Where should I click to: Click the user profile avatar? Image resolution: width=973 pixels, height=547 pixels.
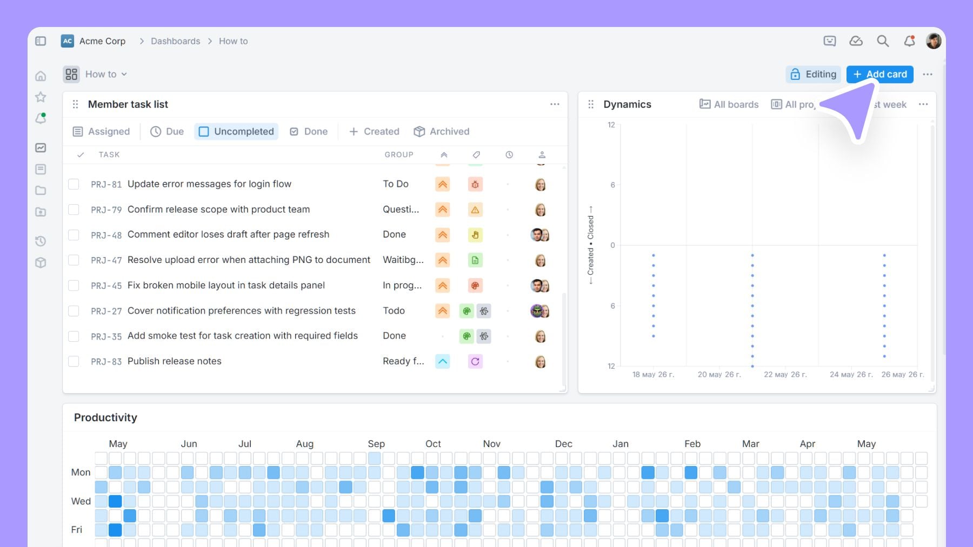click(x=934, y=41)
